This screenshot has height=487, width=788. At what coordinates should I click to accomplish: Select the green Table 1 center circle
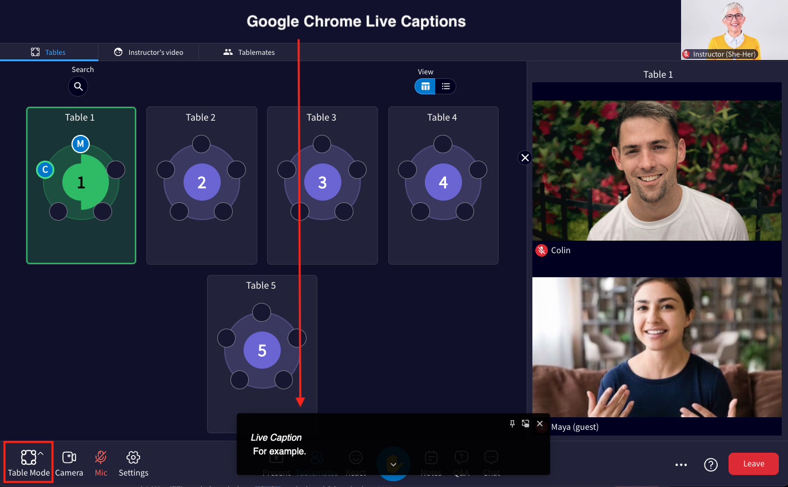click(81, 182)
